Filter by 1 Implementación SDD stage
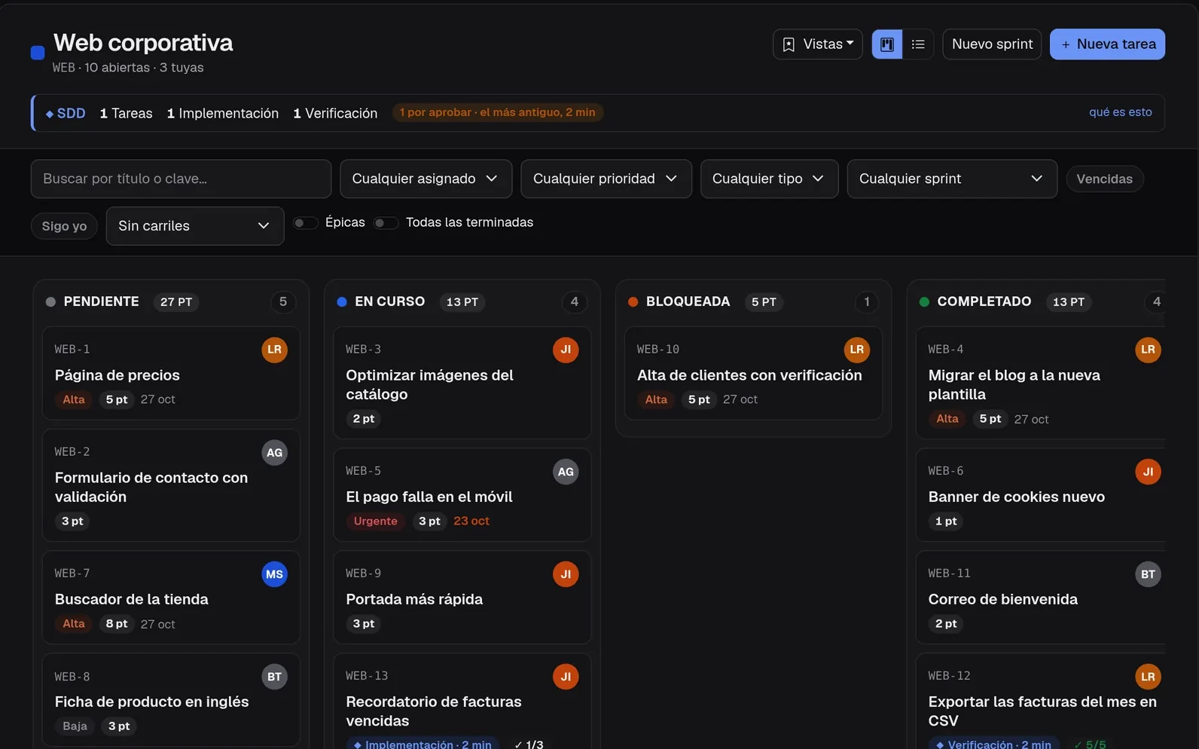 tap(223, 113)
